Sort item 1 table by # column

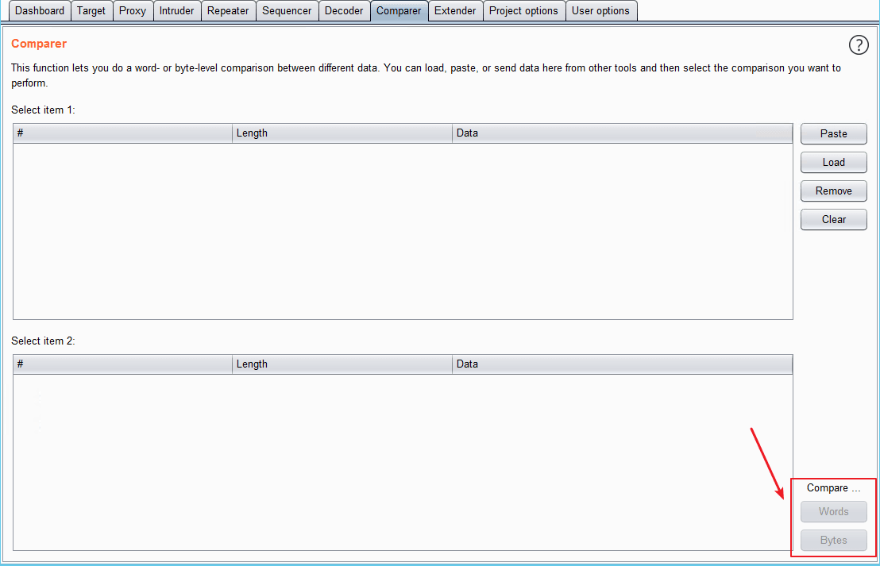[123, 133]
